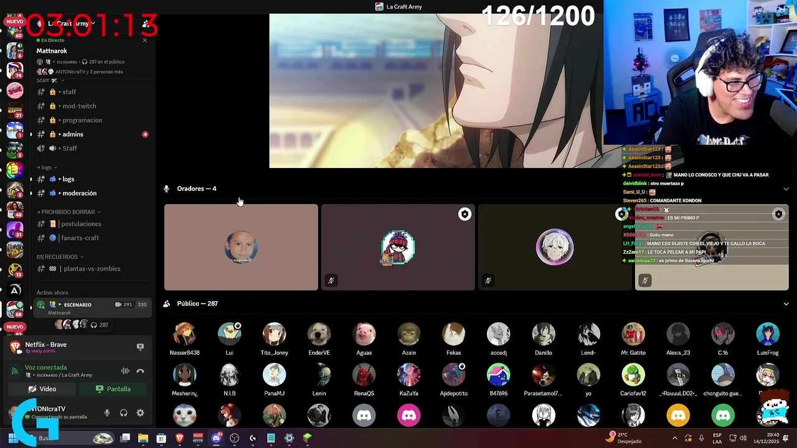This screenshot has height=448, width=797.
Task: Open audience member Nasser8438's avatar
Action: pyautogui.click(x=184, y=334)
